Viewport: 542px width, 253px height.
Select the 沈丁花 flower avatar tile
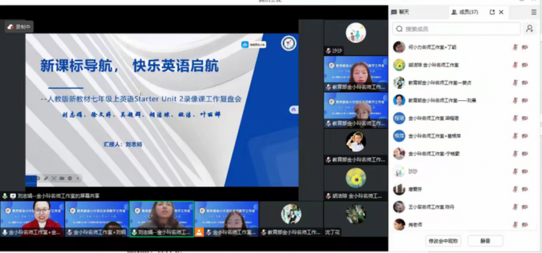tap(356, 219)
